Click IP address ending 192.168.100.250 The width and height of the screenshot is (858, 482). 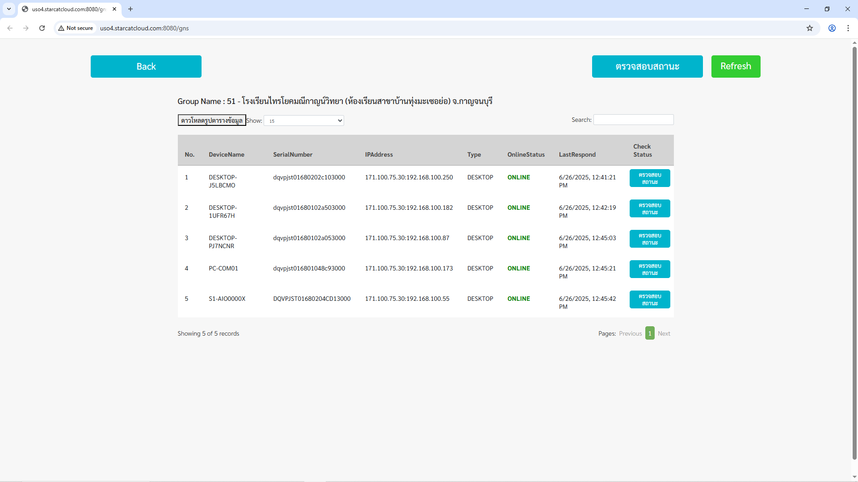(409, 177)
